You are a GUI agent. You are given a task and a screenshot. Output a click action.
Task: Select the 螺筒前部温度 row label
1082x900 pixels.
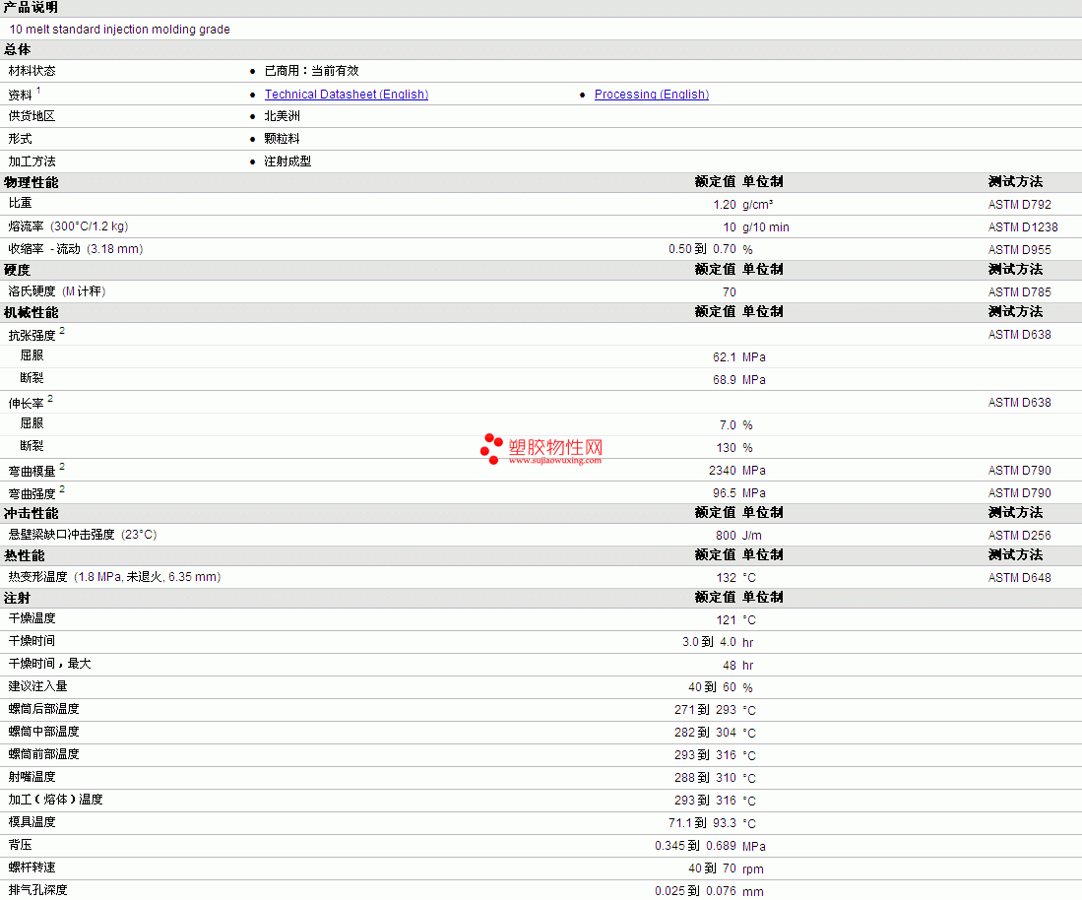tap(43, 754)
